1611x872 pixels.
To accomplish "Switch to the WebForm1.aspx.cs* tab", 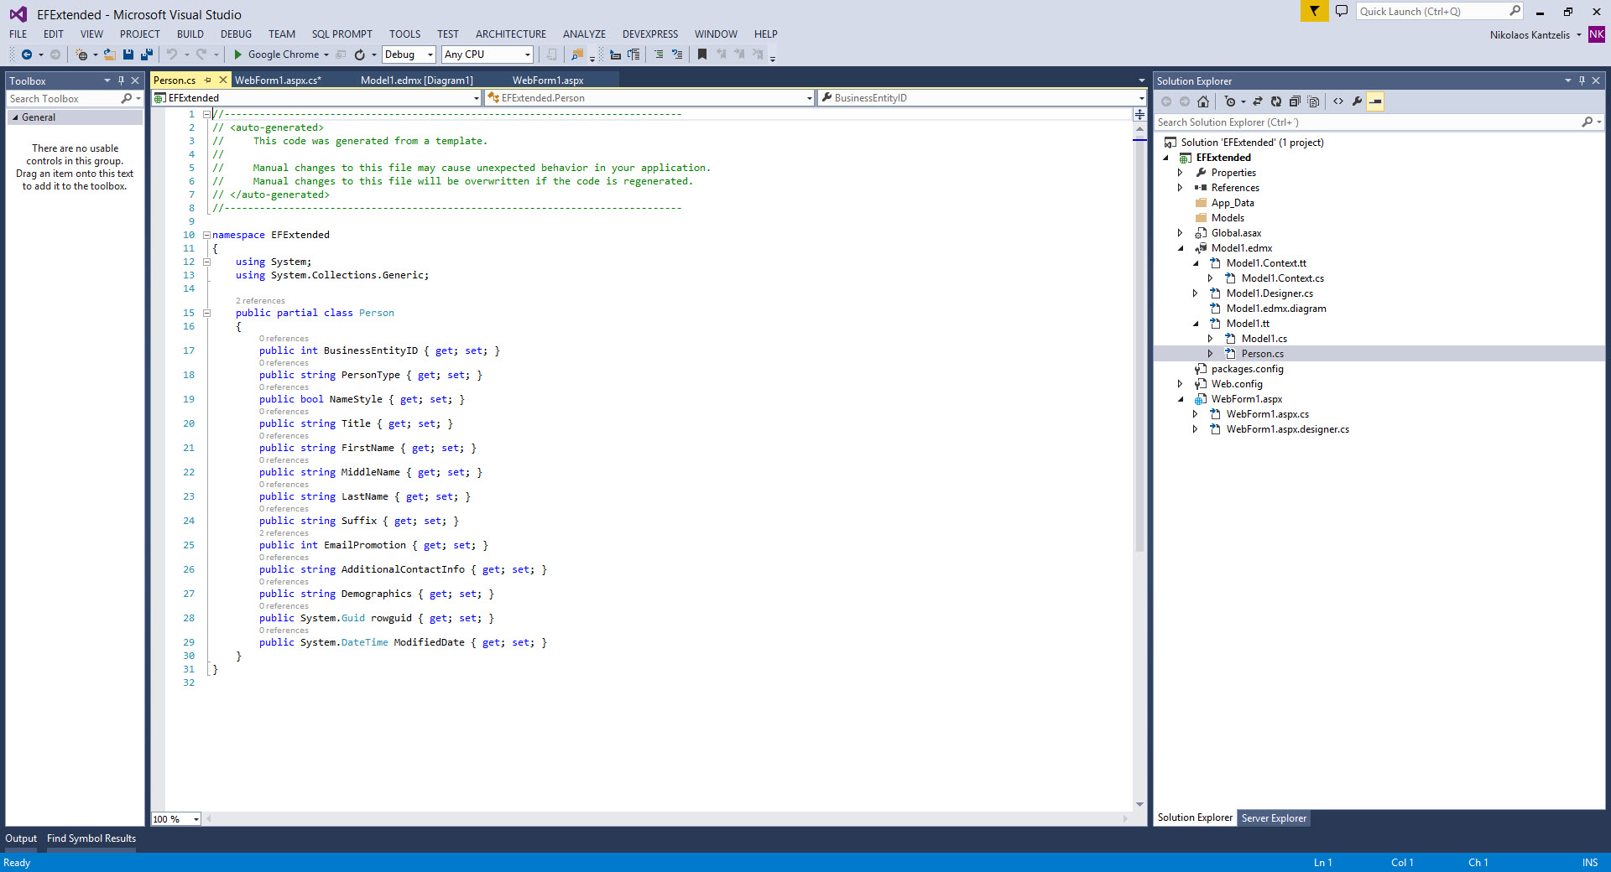I will point(278,80).
